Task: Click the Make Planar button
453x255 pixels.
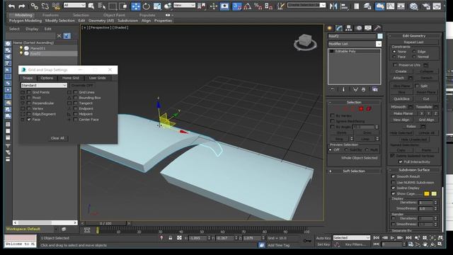Action: 403,113
